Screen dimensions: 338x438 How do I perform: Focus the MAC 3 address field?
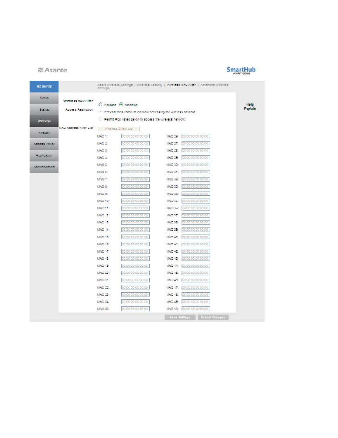tap(135, 151)
